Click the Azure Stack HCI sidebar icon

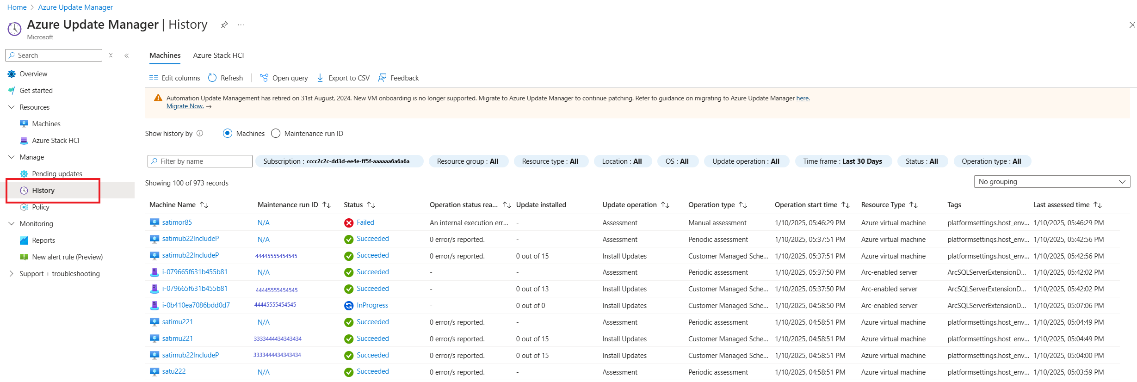pyautogui.click(x=24, y=141)
